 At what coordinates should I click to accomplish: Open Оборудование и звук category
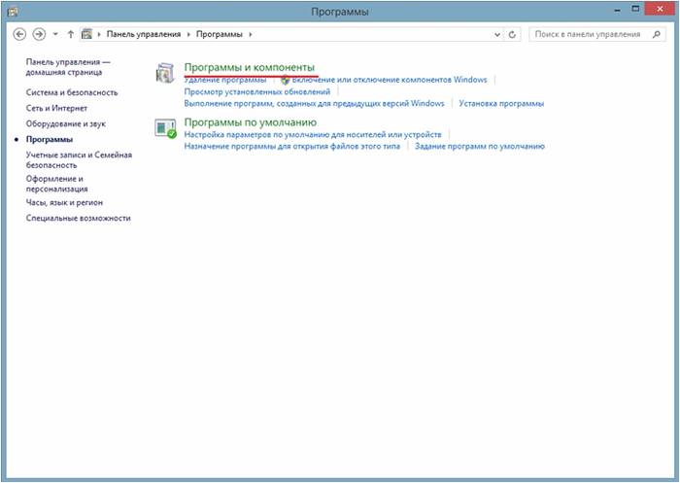click(65, 123)
